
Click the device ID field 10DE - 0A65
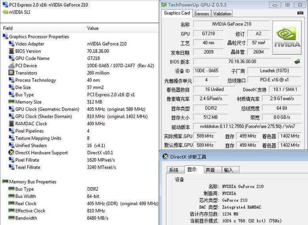click(206, 71)
